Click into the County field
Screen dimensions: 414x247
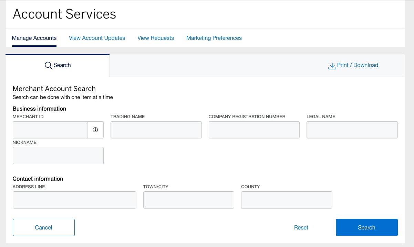[x=287, y=200]
